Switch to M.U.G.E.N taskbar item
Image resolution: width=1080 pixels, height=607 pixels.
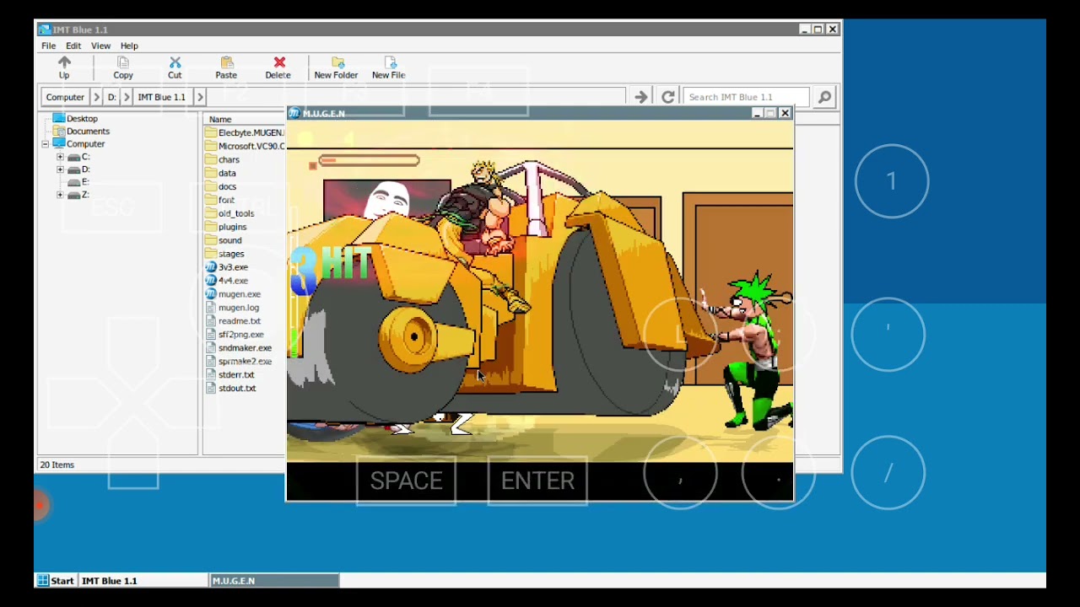(x=274, y=581)
